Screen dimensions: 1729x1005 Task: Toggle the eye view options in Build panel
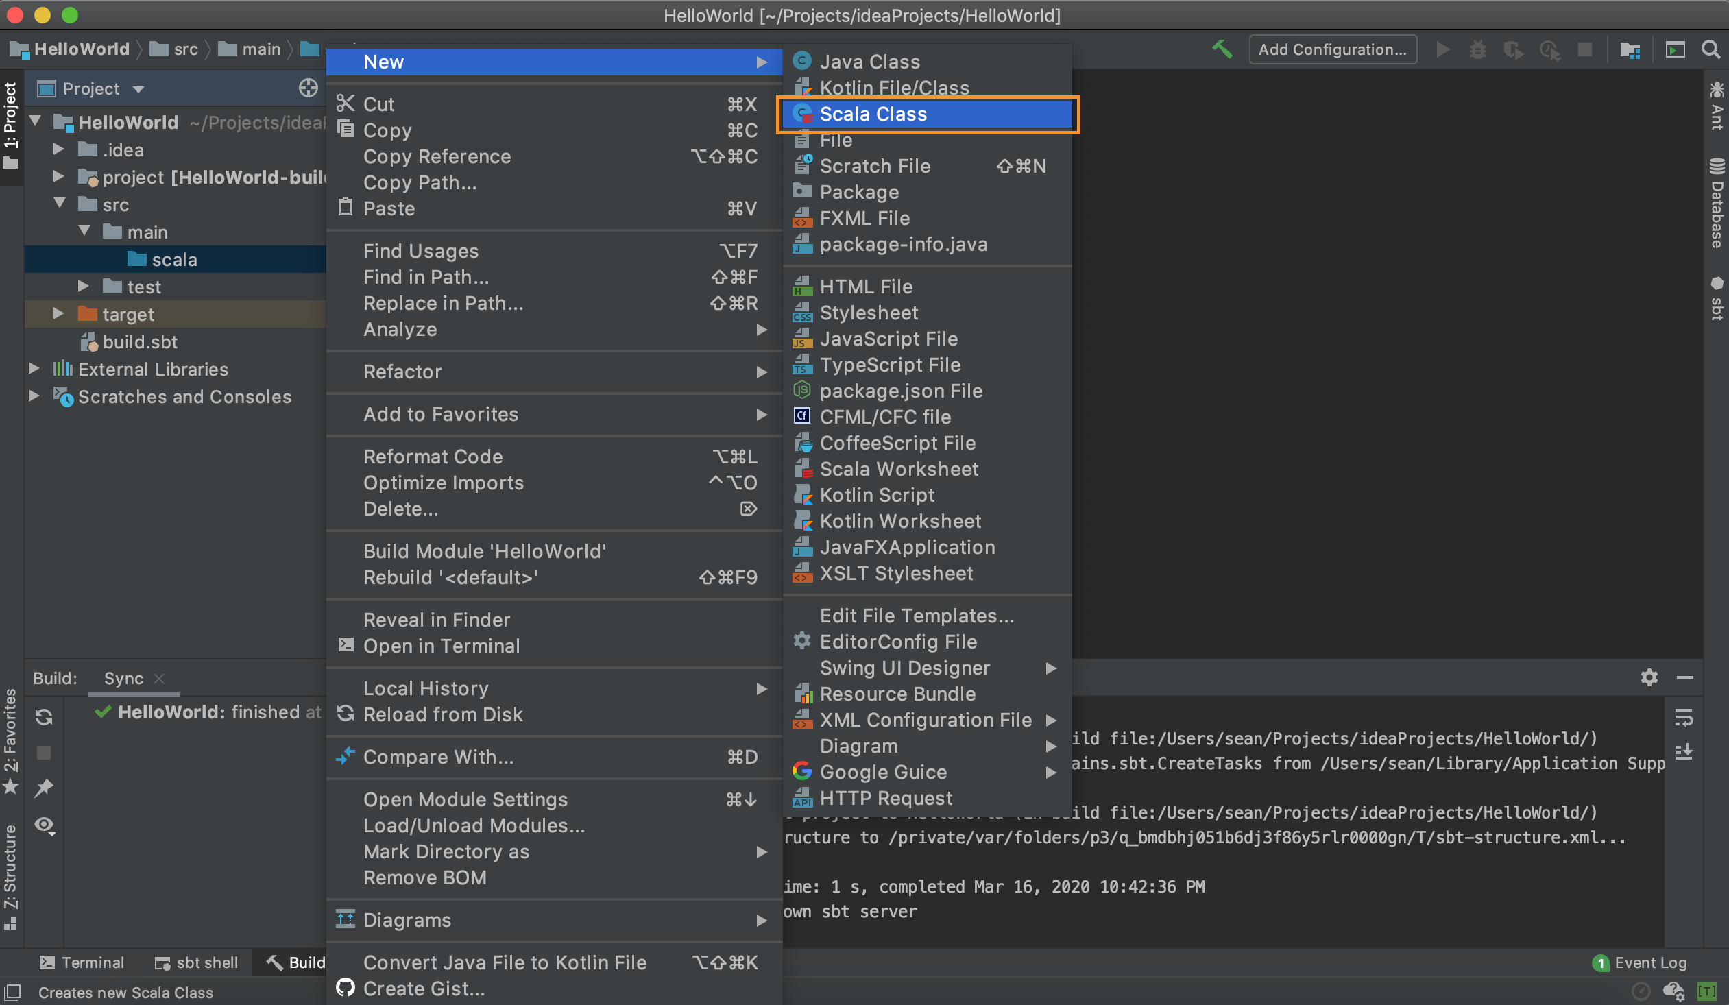click(44, 825)
